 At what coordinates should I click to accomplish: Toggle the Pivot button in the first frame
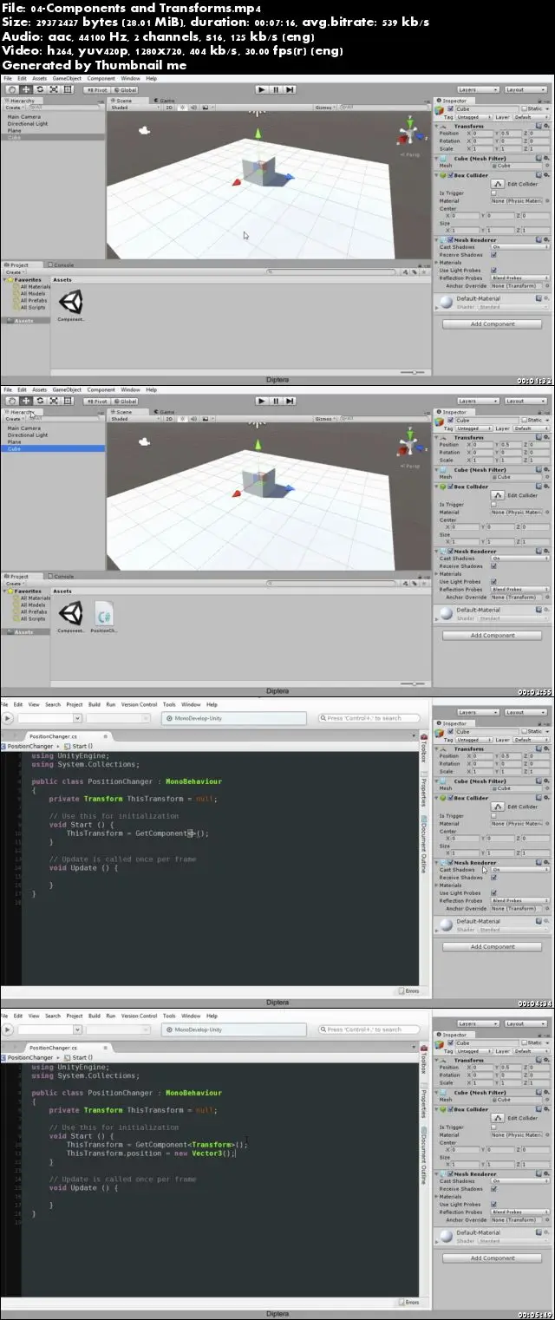95,89
